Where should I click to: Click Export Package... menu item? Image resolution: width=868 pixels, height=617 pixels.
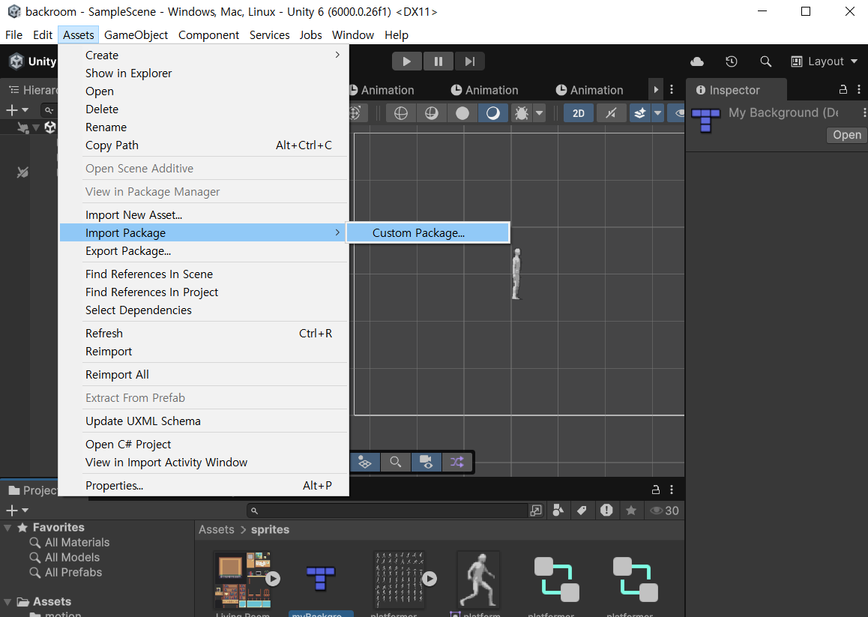point(204,251)
